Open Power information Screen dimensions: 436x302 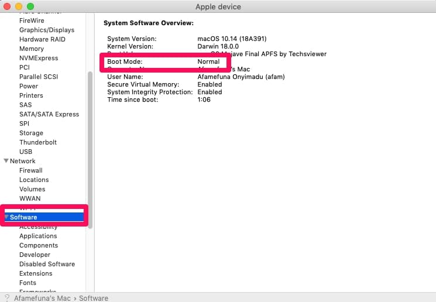(29, 86)
